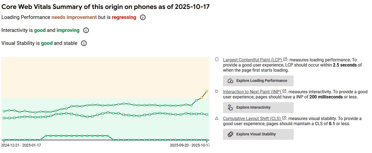This screenshot has height=153, width=372.
Task: Click the INP square legend marker
Action: click(217, 91)
